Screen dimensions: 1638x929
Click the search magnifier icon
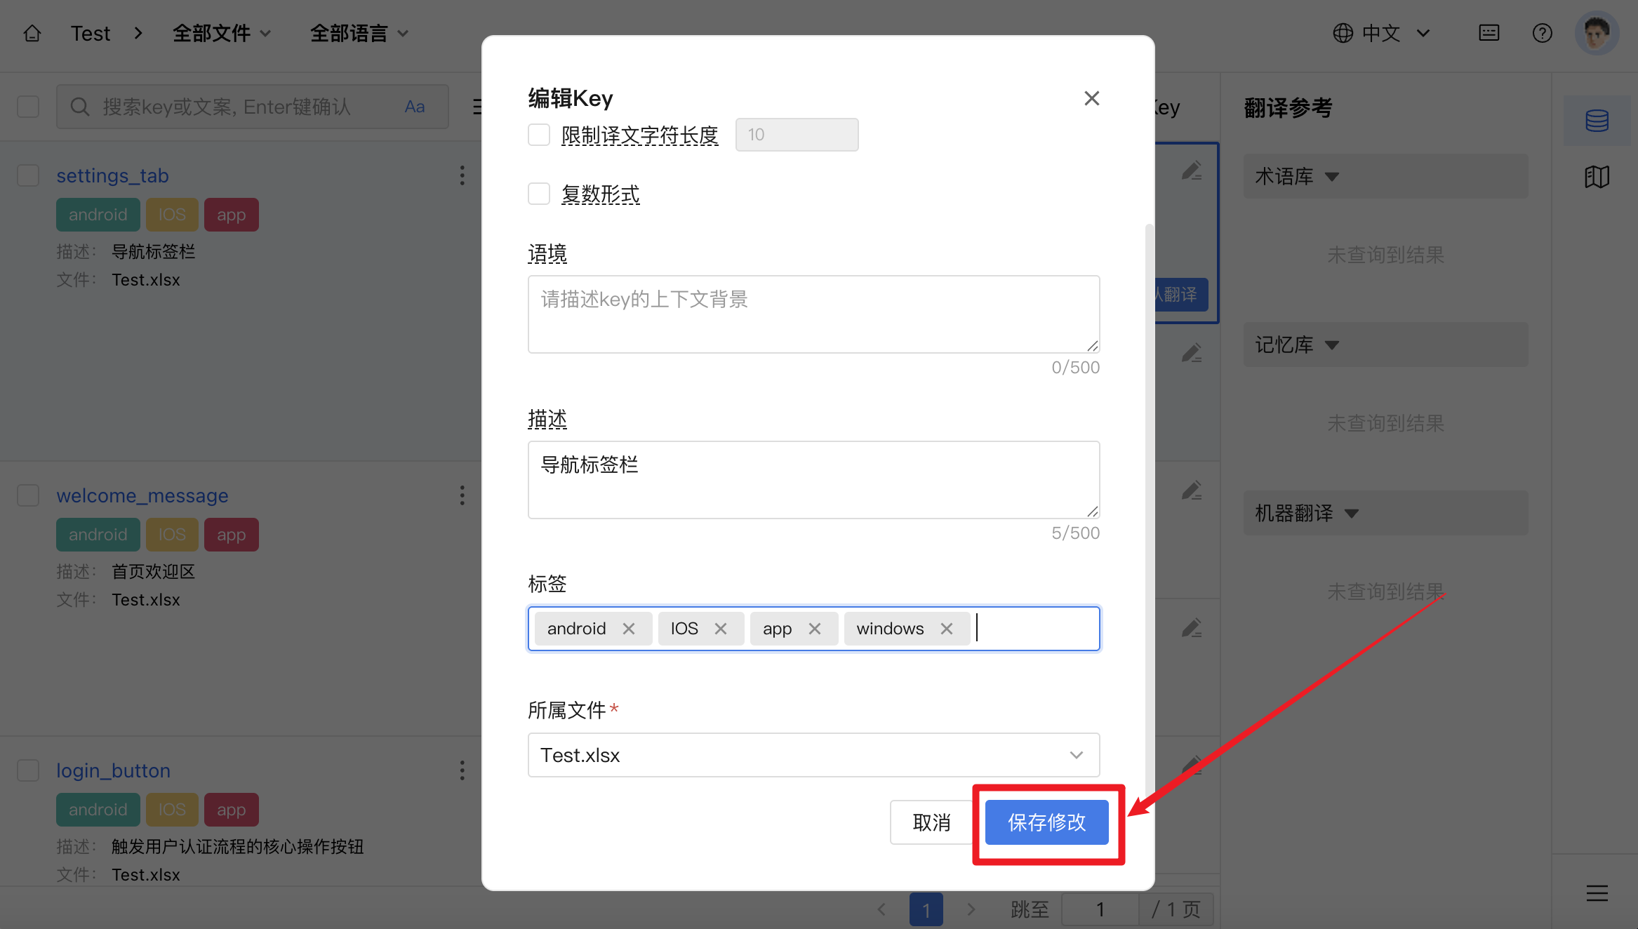click(x=80, y=107)
